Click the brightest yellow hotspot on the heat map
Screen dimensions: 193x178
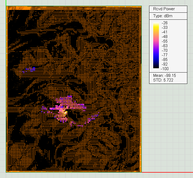65,112
